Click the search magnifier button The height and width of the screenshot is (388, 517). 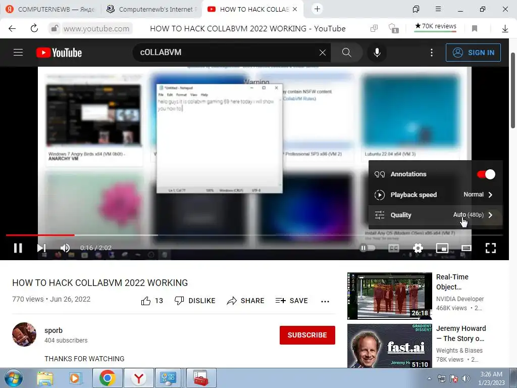click(346, 53)
